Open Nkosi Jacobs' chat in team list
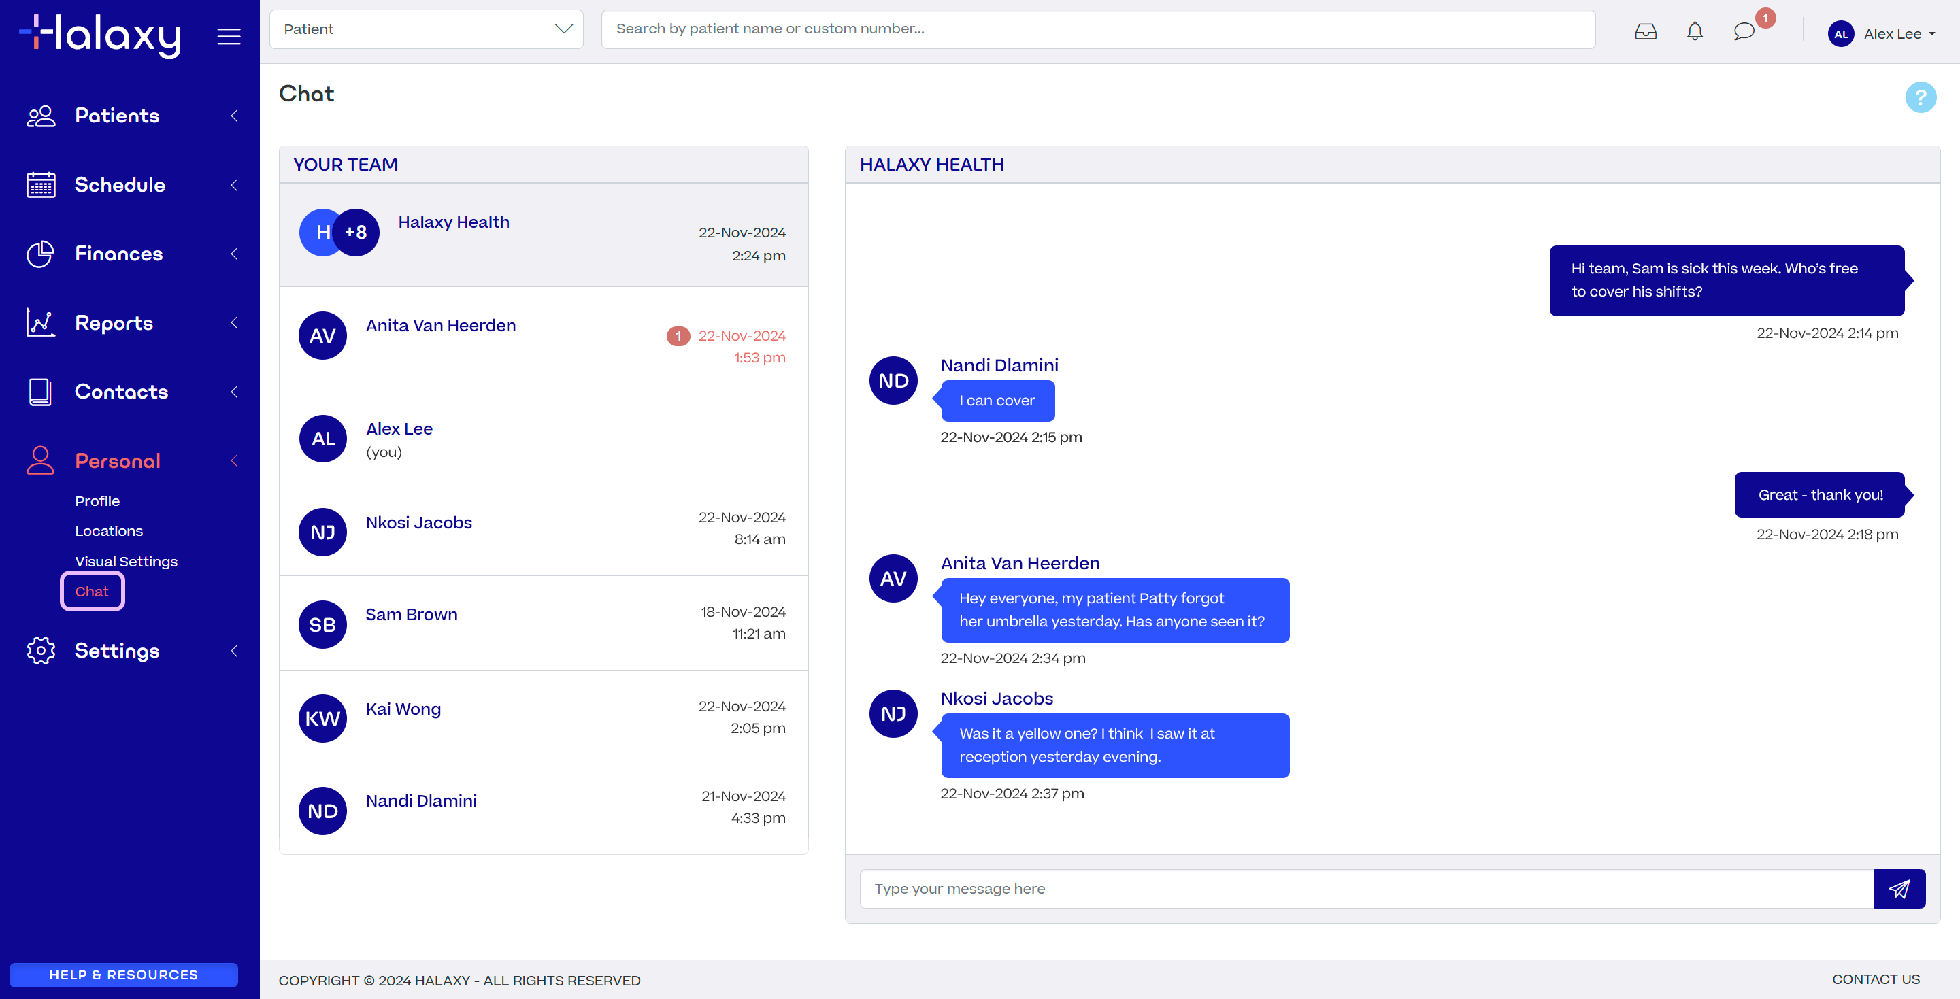This screenshot has width=1960, height=999. 544,530
